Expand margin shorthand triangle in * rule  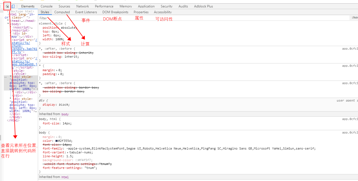pyautogui.click(x=57, y=70)
